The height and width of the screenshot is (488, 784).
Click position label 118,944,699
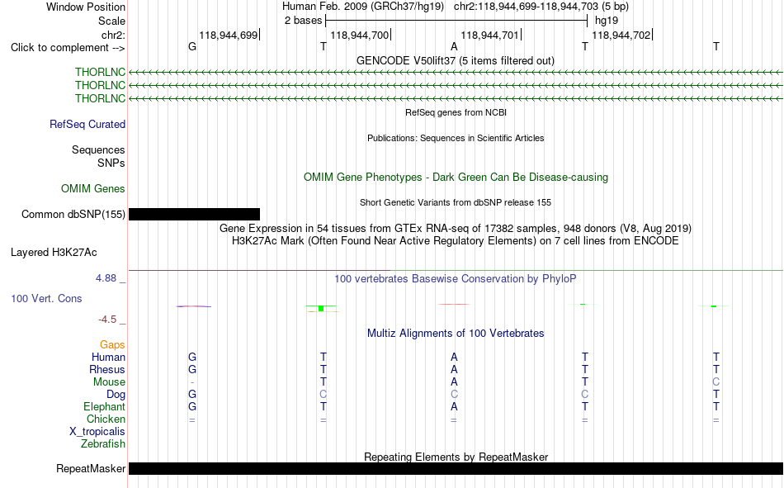coord(228,35)
